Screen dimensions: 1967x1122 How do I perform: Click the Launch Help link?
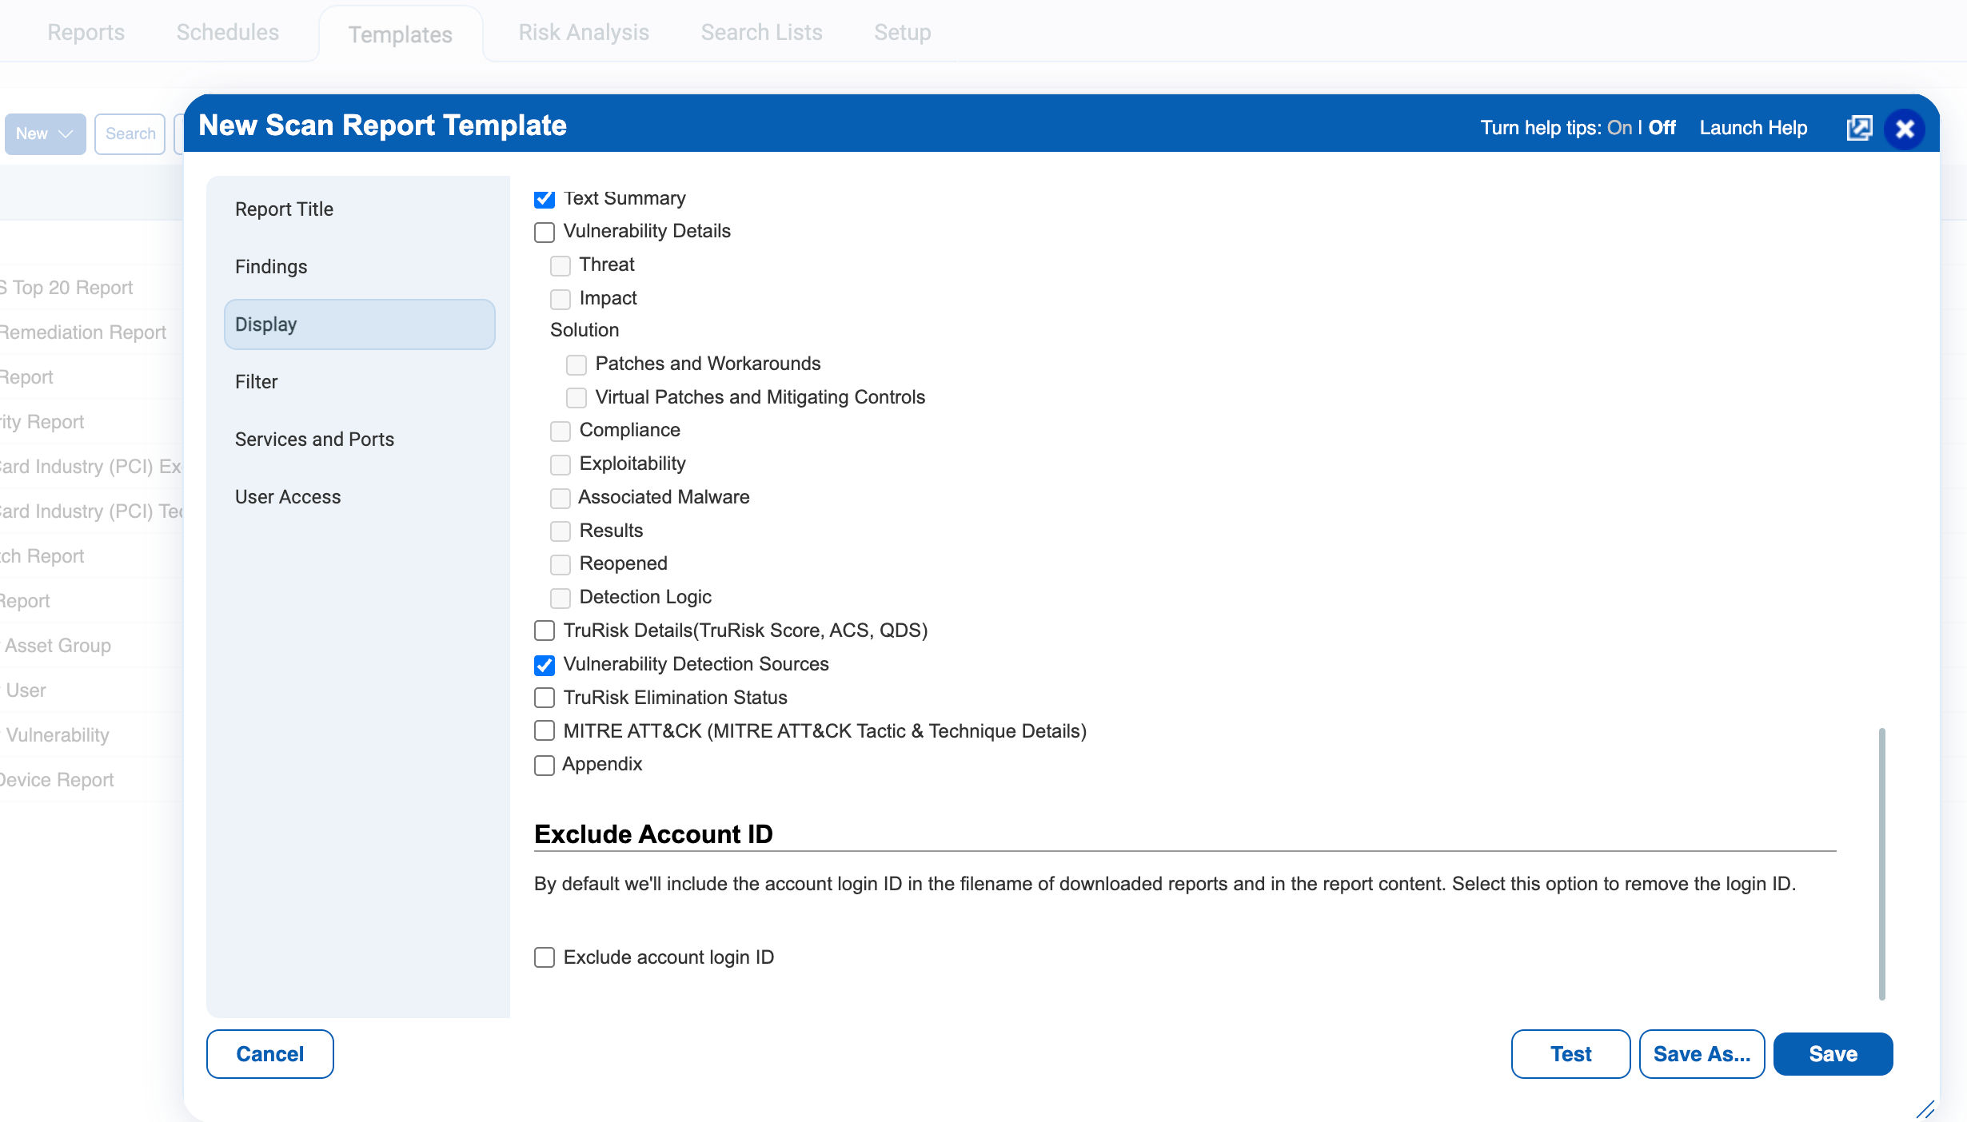click(x=1754, y=128)
